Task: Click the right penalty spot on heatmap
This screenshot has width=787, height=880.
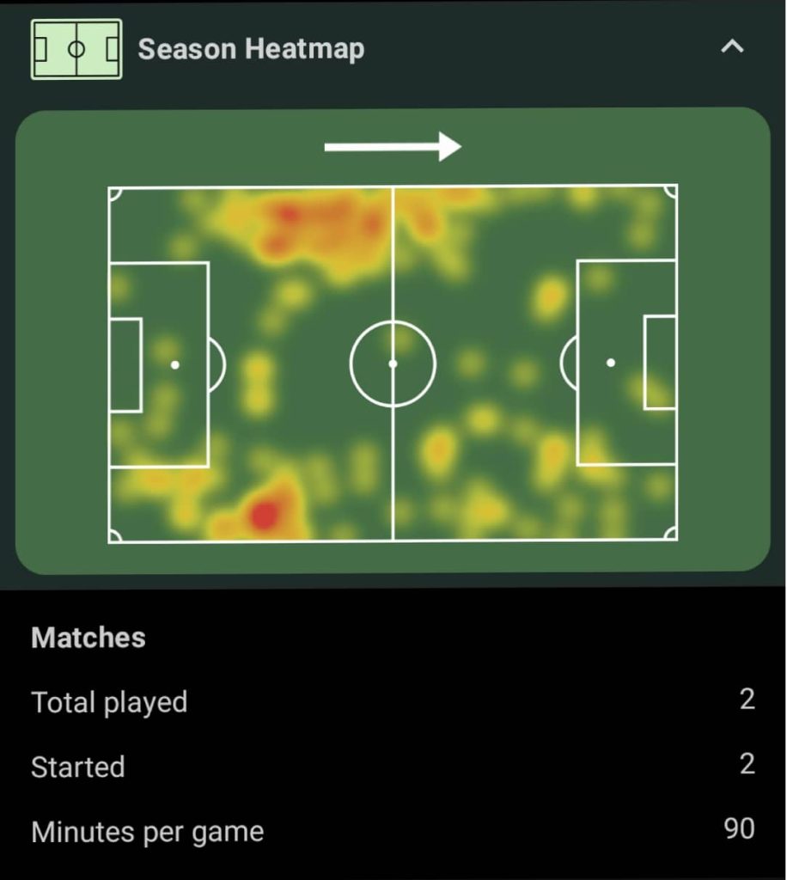Action: pyautogui.click(x=611, y=364)
